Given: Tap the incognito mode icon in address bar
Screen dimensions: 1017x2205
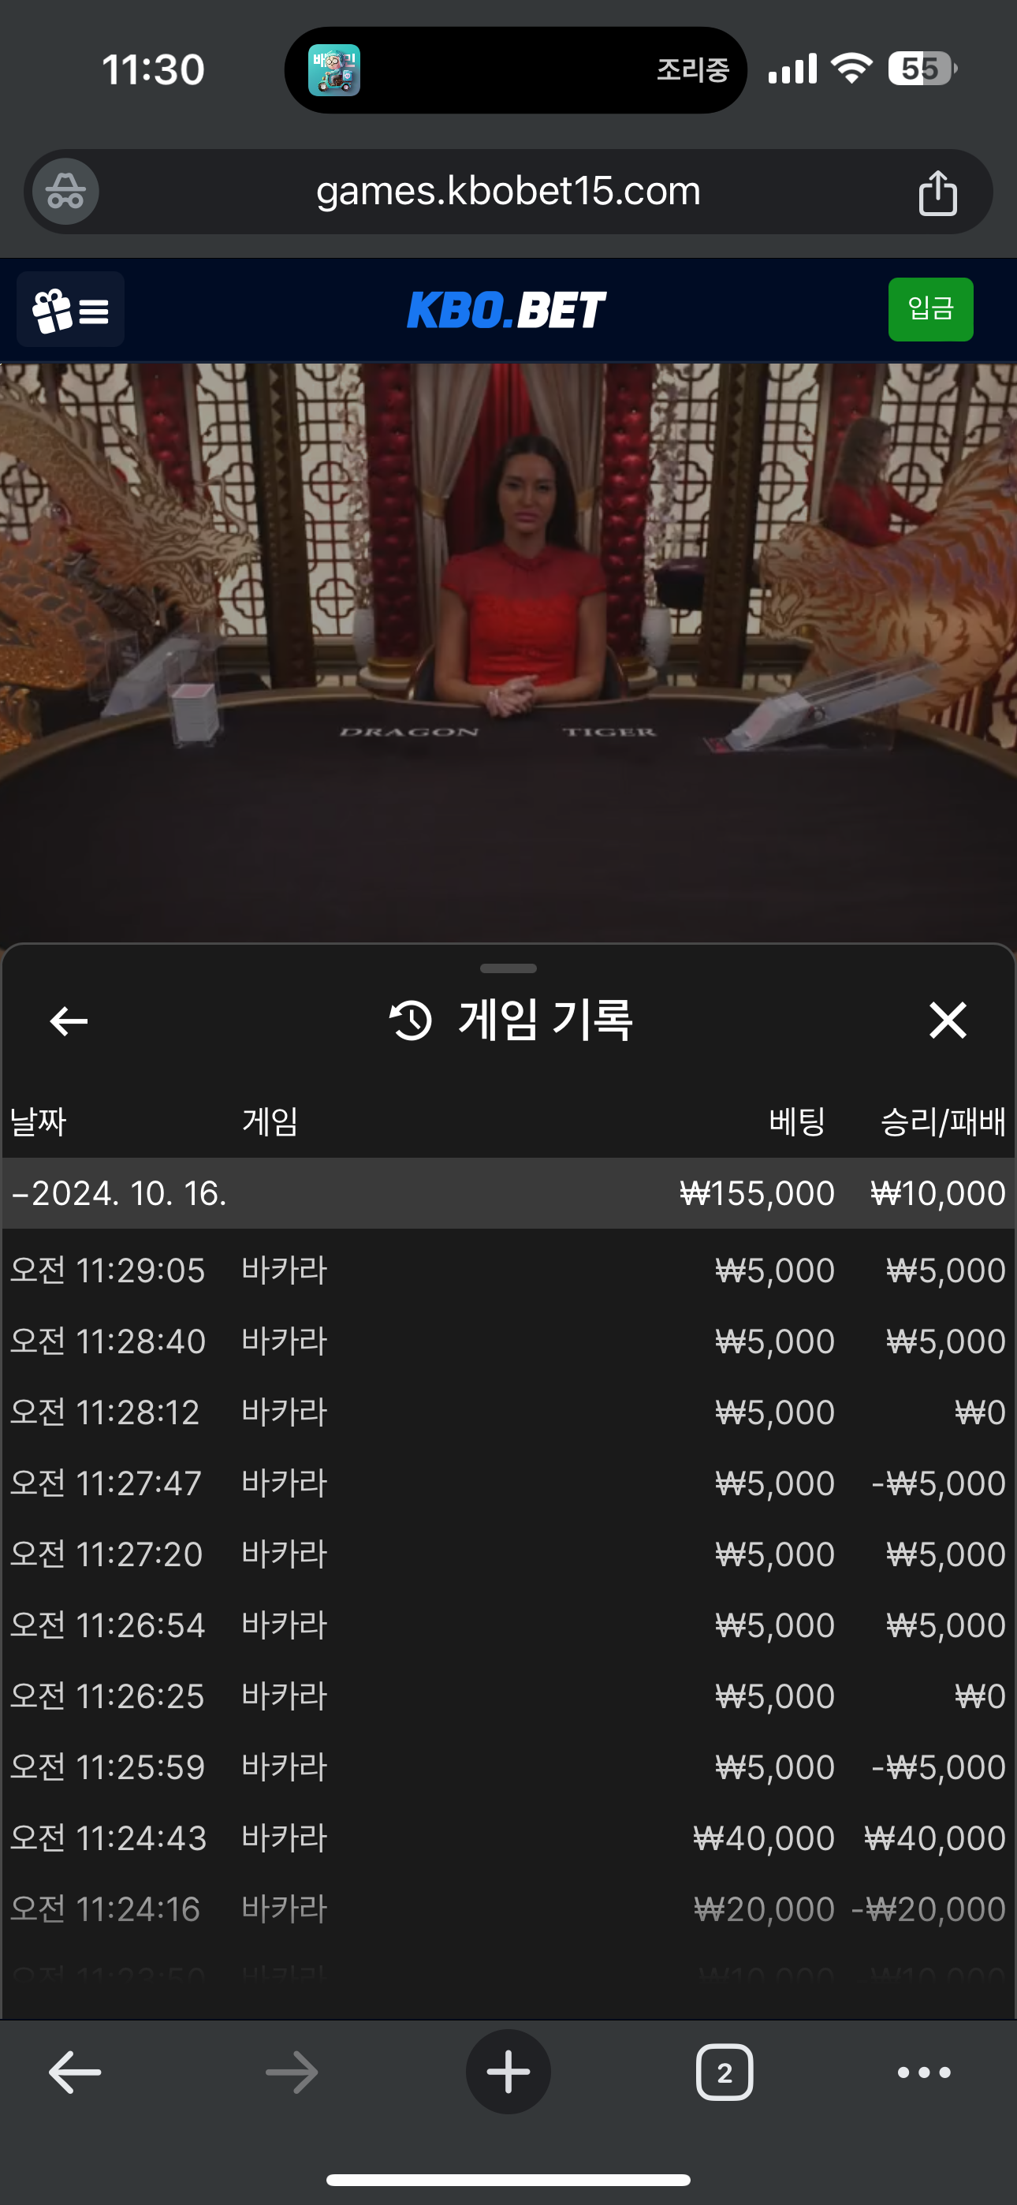Looking at the screenshot, I should [x=65, y=192].
